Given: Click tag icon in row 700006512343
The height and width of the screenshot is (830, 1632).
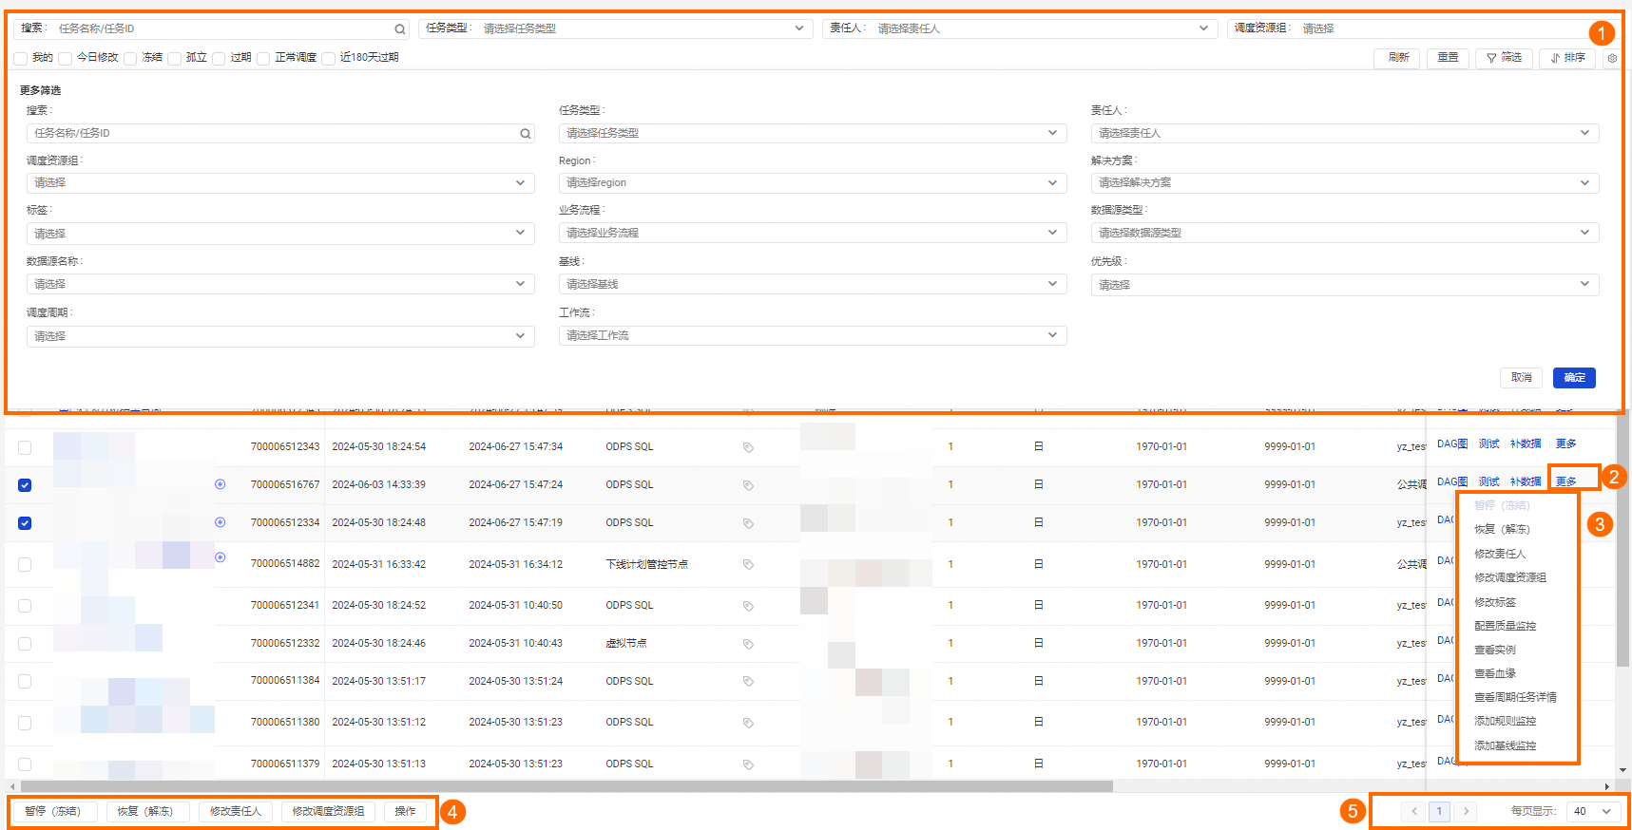Looking at the screenshot, I should [748, 447].
